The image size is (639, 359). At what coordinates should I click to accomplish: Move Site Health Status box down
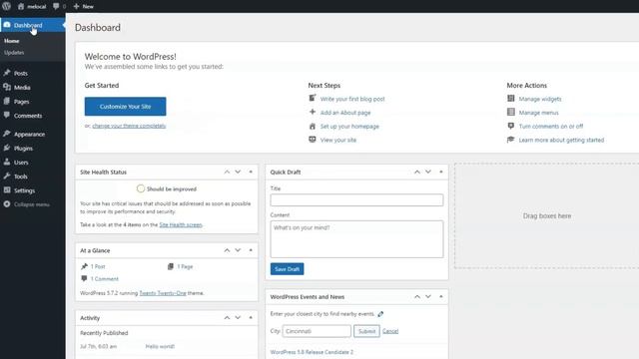tap(238, 172)
